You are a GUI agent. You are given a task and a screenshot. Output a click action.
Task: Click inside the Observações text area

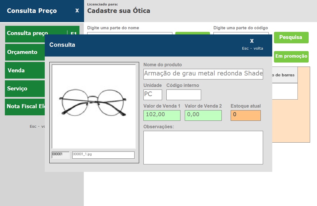(203, 147)
